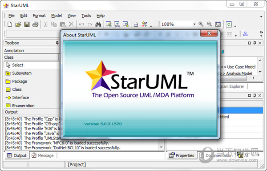
Task: Switch to the Message tab
Action: point(43,155)
